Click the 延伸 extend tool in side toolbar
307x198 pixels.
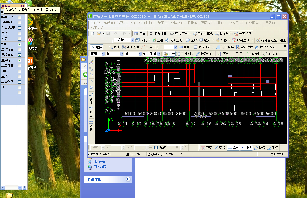tap(91, 98)
